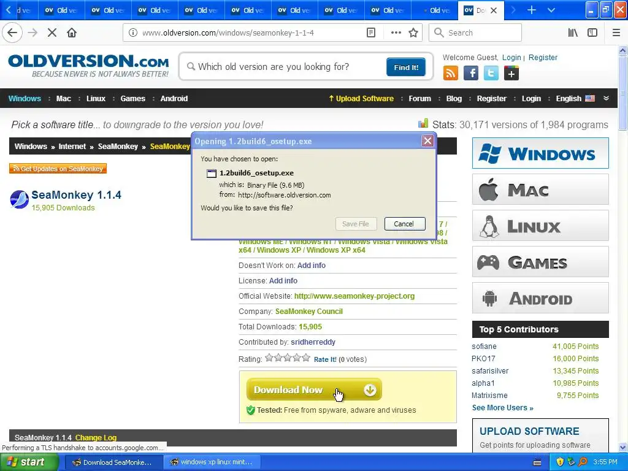Open the Library icon in toolbar
Screen dimensions: 628x471
click(573, 33)
